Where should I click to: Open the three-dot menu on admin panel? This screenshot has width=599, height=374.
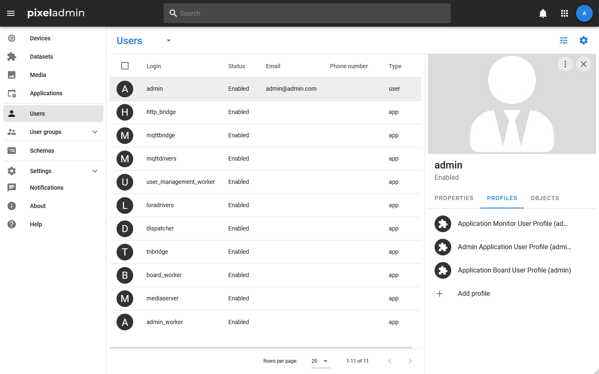click(x=565, y=64)
